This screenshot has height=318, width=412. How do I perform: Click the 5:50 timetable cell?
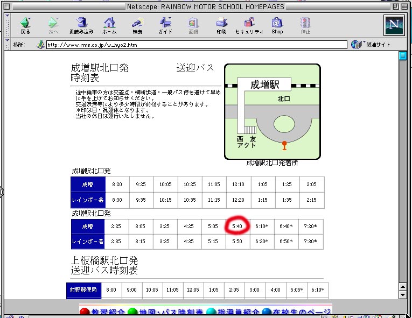pyautogui.click(x=237, y=241)
